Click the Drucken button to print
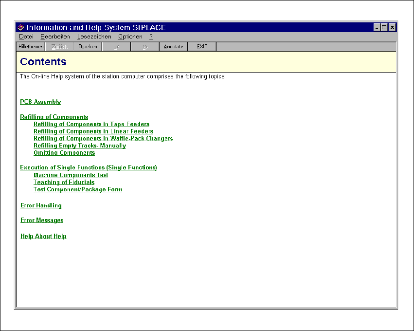 point(88,47)
